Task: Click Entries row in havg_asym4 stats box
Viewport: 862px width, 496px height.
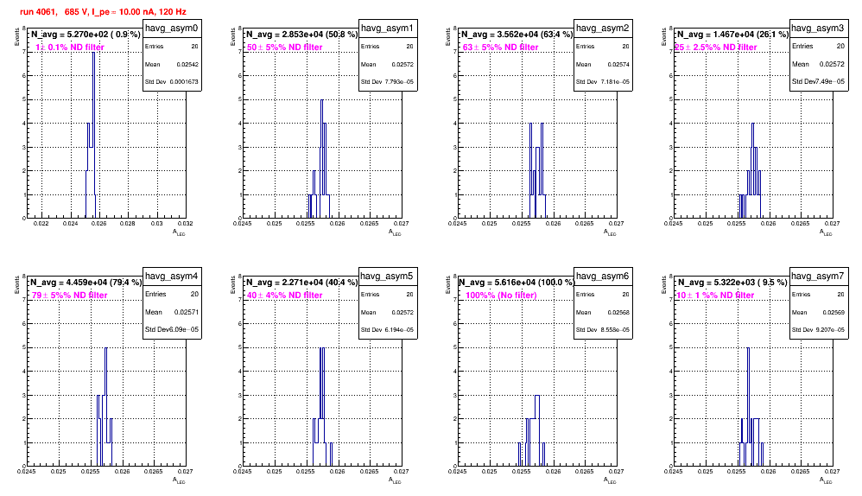Action: [172, 294]
